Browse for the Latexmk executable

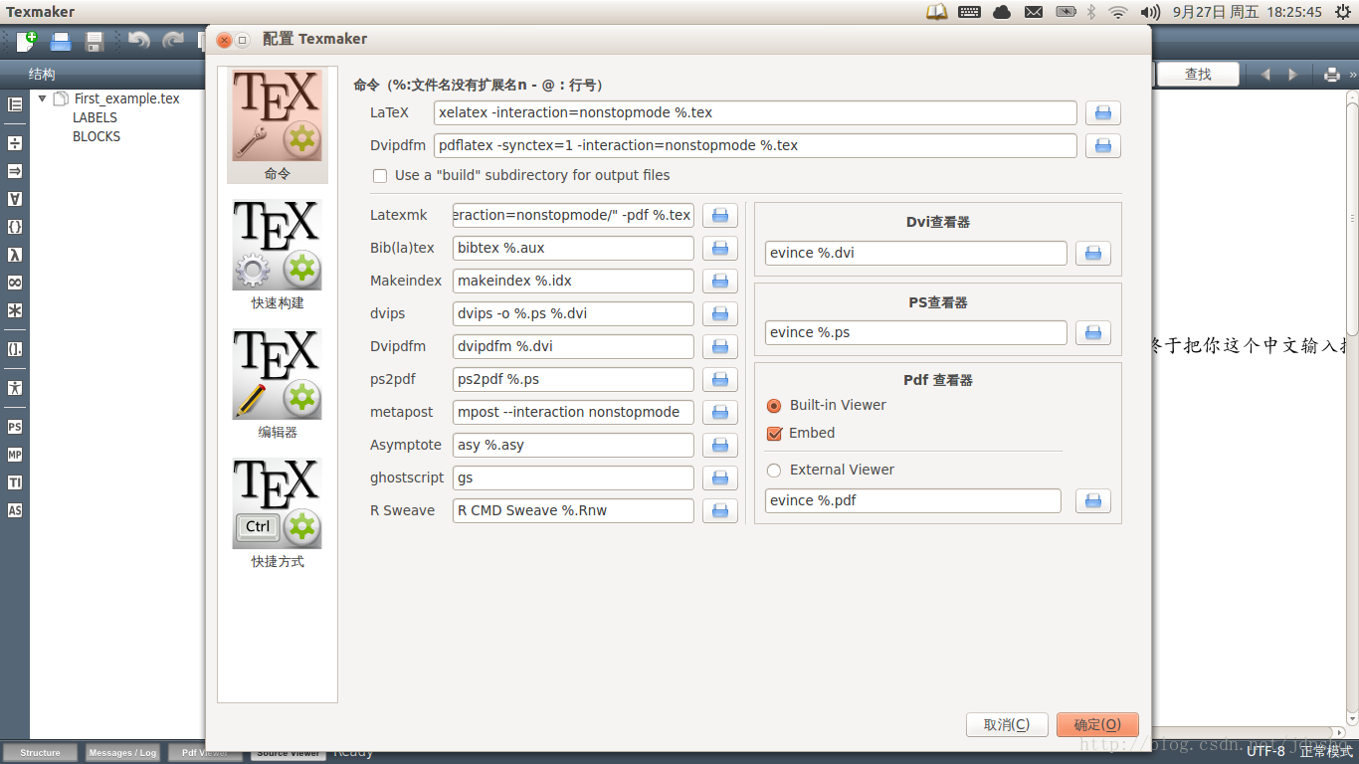(720, 215)
